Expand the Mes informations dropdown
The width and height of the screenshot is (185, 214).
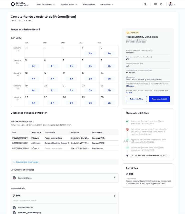coord(45,4)
